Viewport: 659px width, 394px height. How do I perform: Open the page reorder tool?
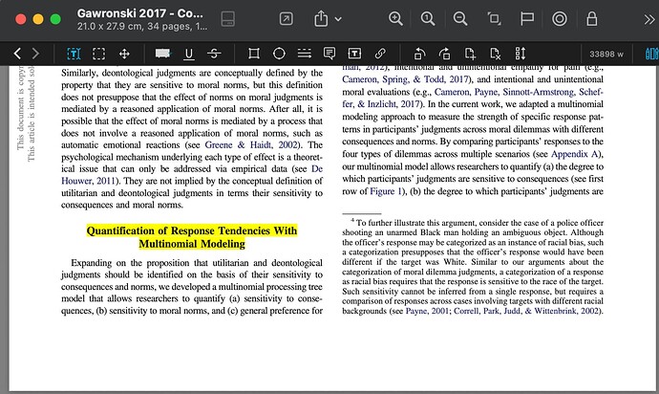click(521, 54)
